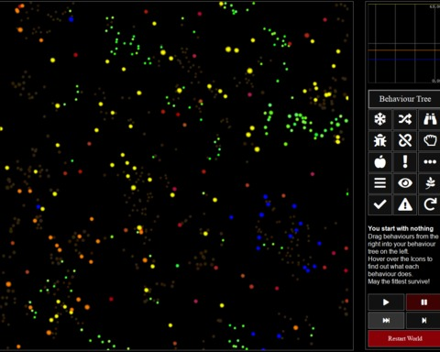Select the plant leaf behaviour icon
This screenshot has height=352, width=440.
430,183
